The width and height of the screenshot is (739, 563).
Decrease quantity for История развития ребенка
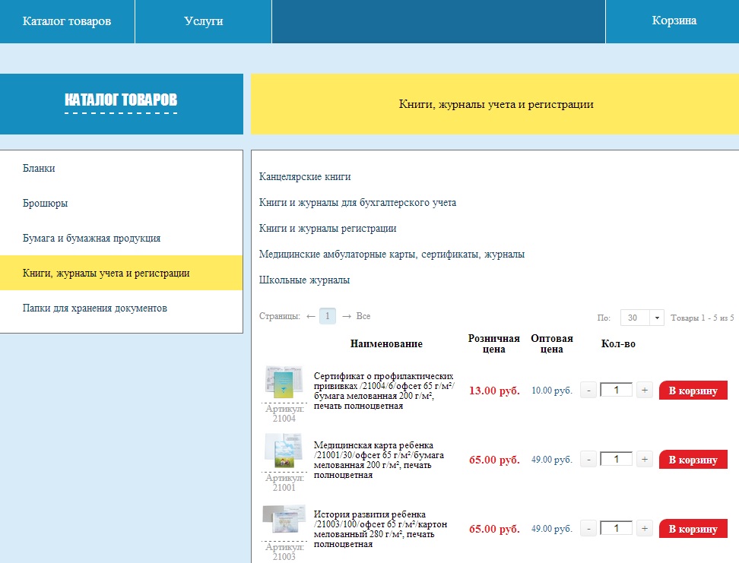click(x=588, y=529)
